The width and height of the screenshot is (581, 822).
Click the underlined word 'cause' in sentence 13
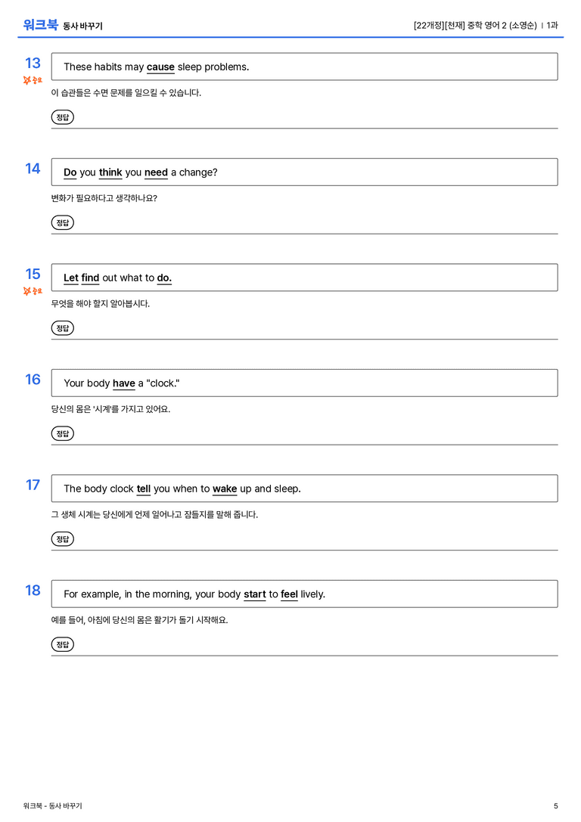coord(160,67)
